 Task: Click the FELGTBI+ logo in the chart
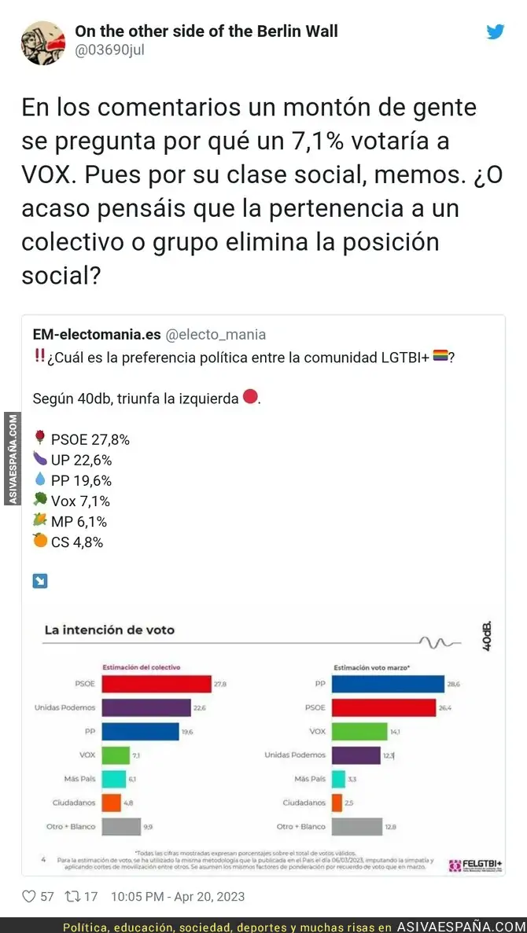pyautogui.click(x=475, y=865)
